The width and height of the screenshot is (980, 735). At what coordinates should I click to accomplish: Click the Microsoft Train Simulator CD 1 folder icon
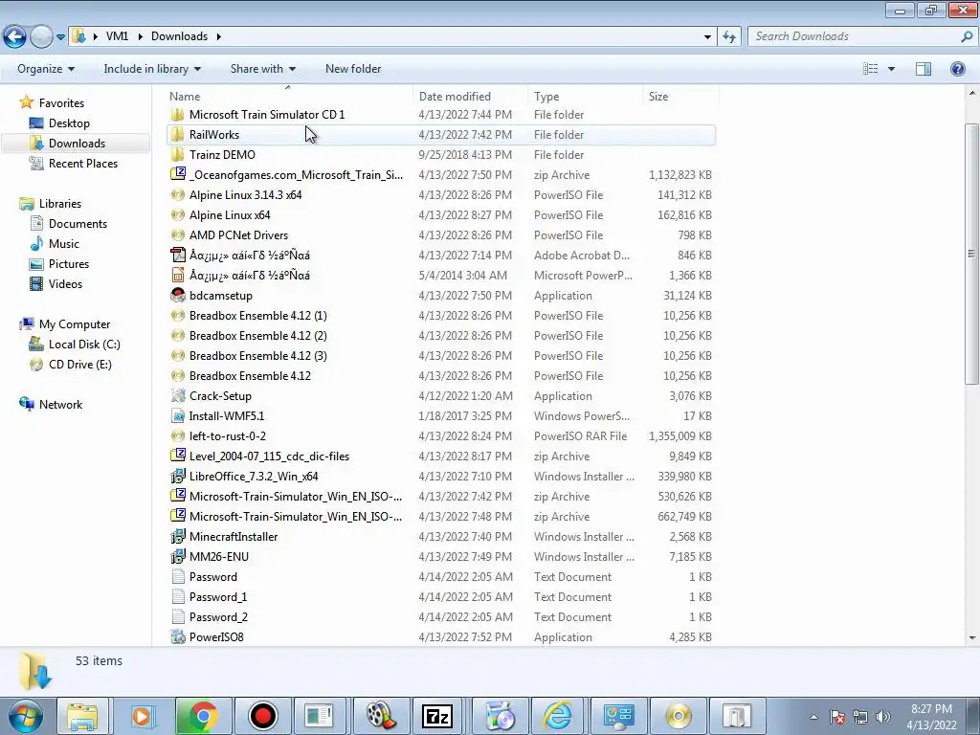(x=177, y=115)
